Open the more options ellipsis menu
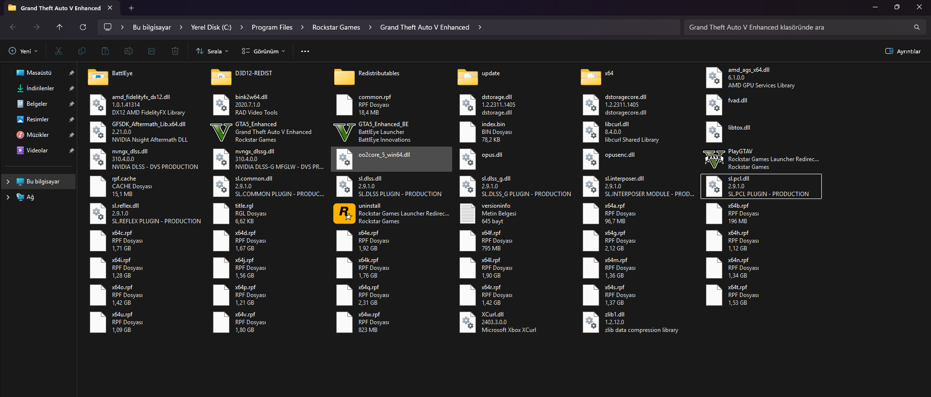This screenshot has width=931, height=397. click(x=305, y=51)
